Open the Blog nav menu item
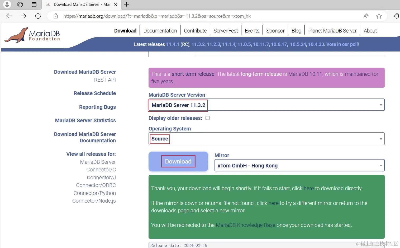This screenshot has width=400, height=248. 296,31
